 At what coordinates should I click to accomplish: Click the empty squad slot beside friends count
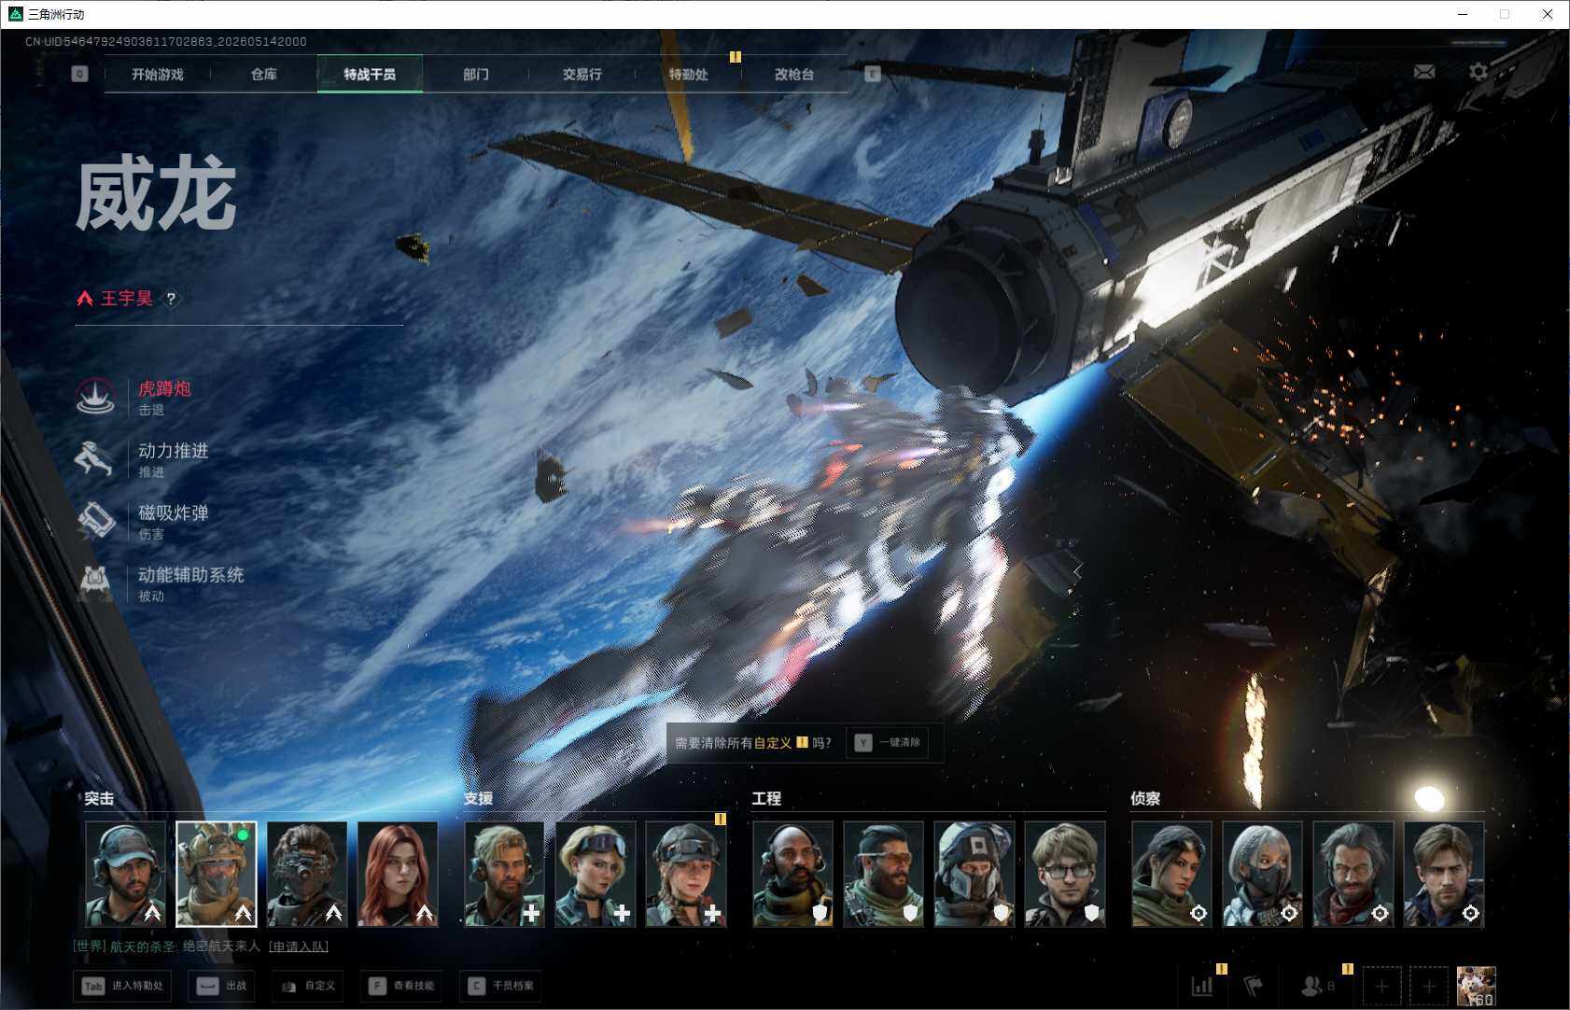coord(1381,986)
